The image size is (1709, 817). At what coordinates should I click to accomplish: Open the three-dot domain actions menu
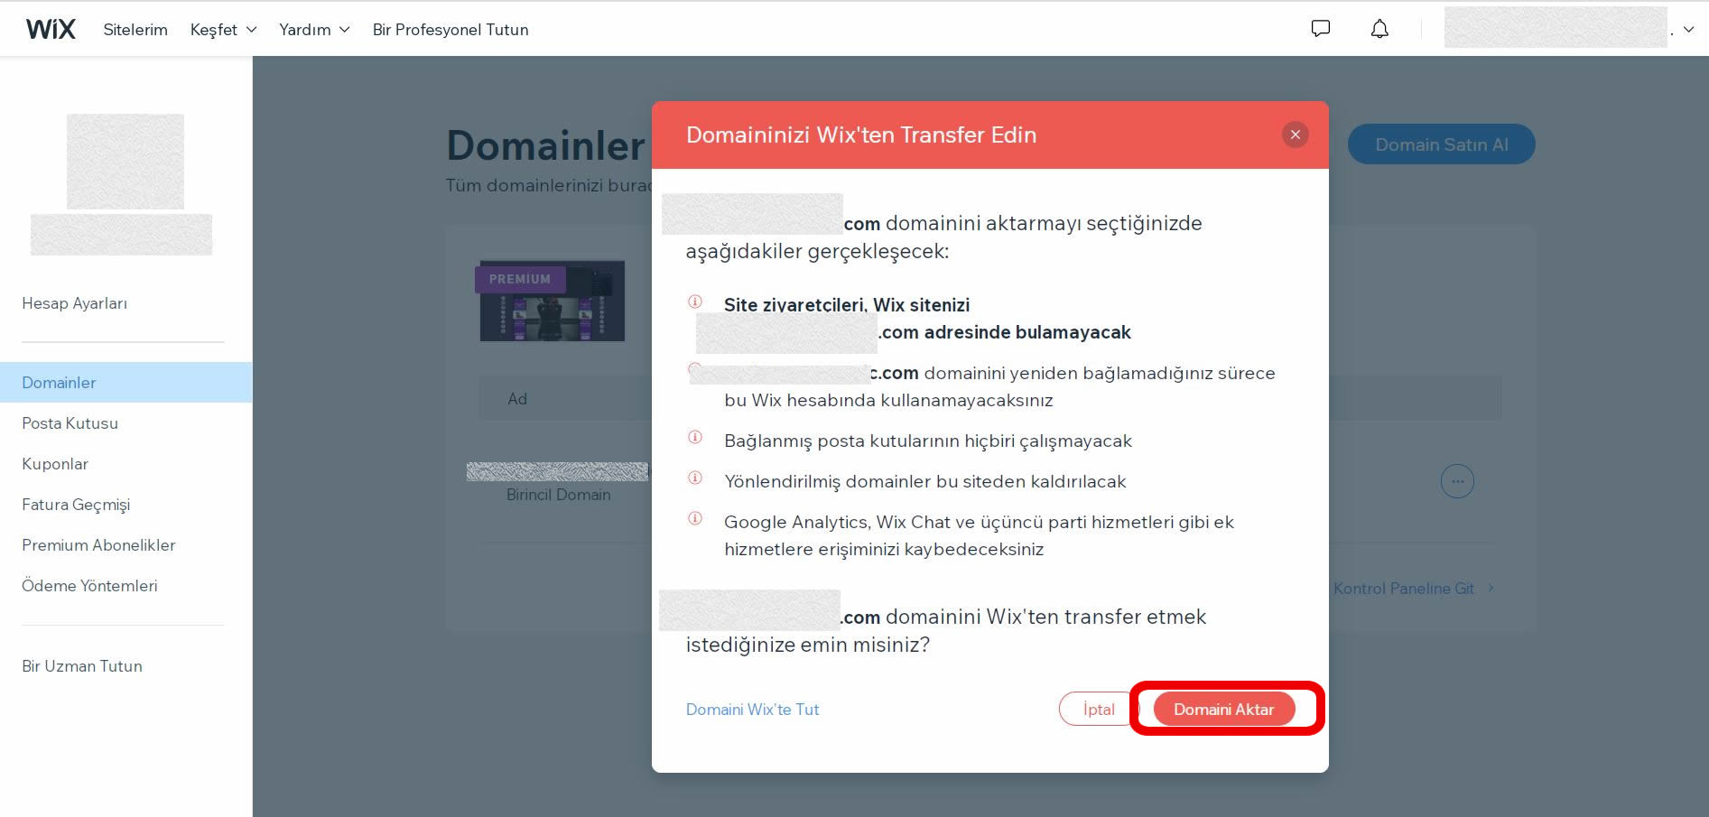[x=1457, y=481]
